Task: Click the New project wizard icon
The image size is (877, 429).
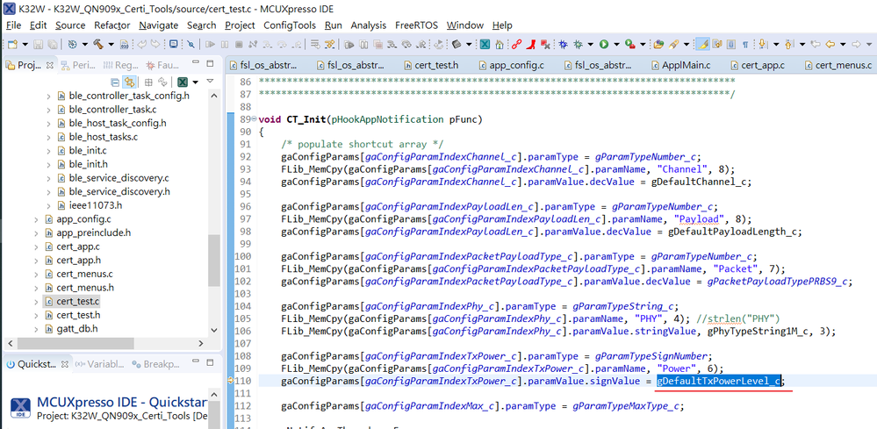Action: pos(12,45)
